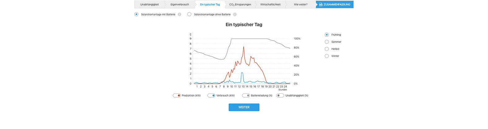
Task: Open the CO2 Einsparungen tab
Action: (240, 5)
